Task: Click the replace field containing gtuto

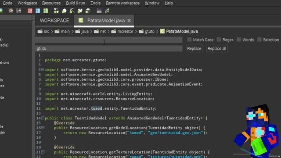Action: click(x=108, y=49)
